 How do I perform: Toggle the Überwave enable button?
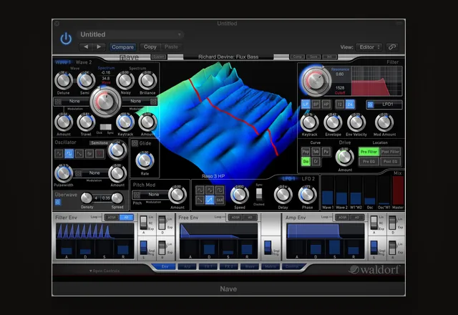tap(58, 202)
